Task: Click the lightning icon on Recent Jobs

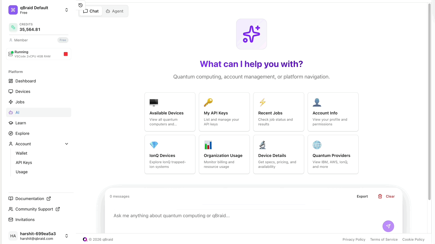Action: 263,102
